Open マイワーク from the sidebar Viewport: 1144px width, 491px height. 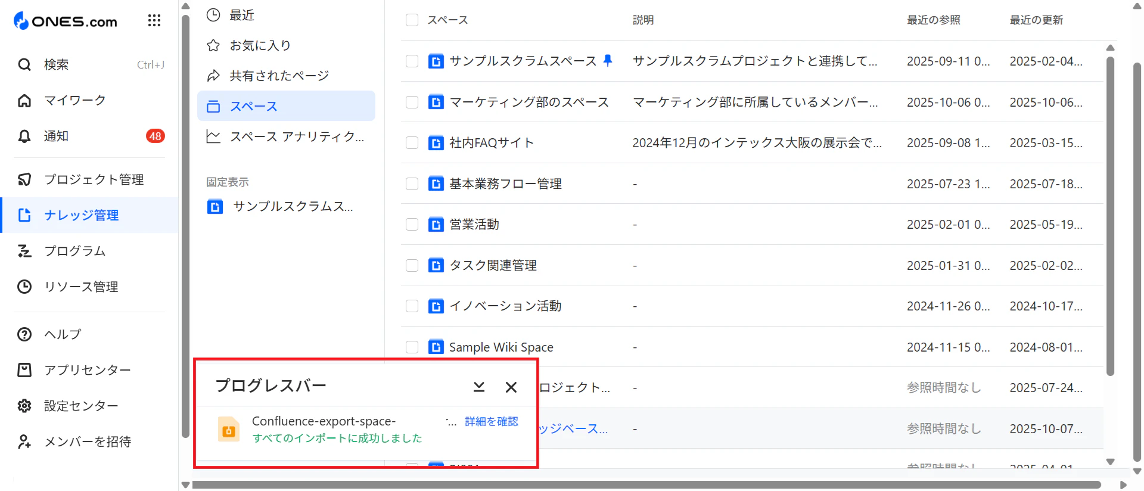pos(75,100)
